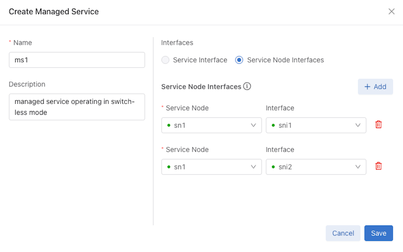Click the chevron arrow in the sni2 dropdown
This screenshot has width=403, height=252.
tap(358, 167)
